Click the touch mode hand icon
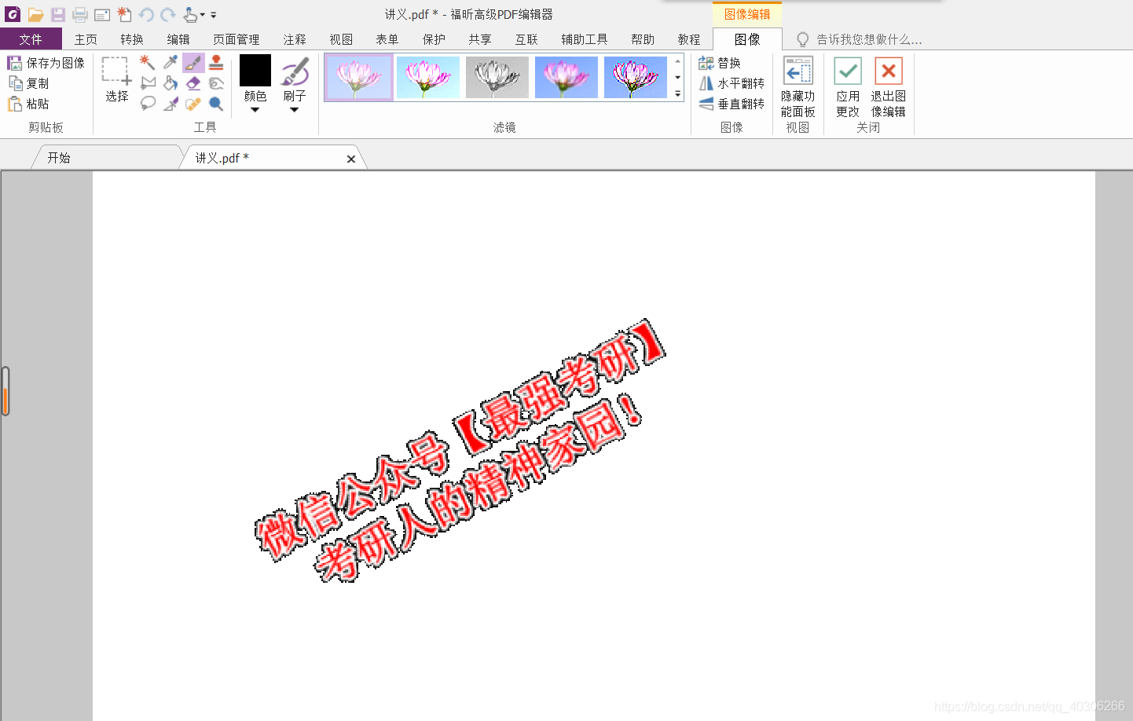 click(190, 14)
